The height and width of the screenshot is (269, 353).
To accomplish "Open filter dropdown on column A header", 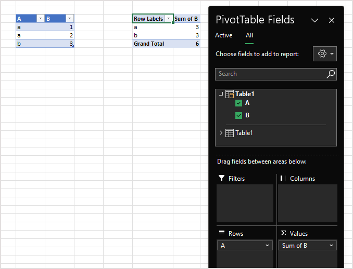I will (41, 18).
